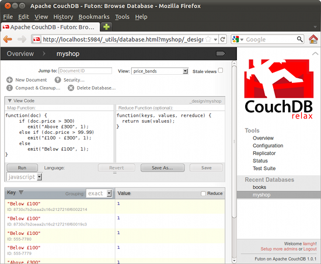
Task: Open the Edit menu
Action: click(x=23, y=16)
